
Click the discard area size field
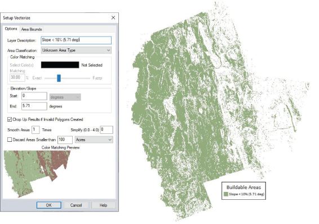pyautogui.click(x=65, y=140)
